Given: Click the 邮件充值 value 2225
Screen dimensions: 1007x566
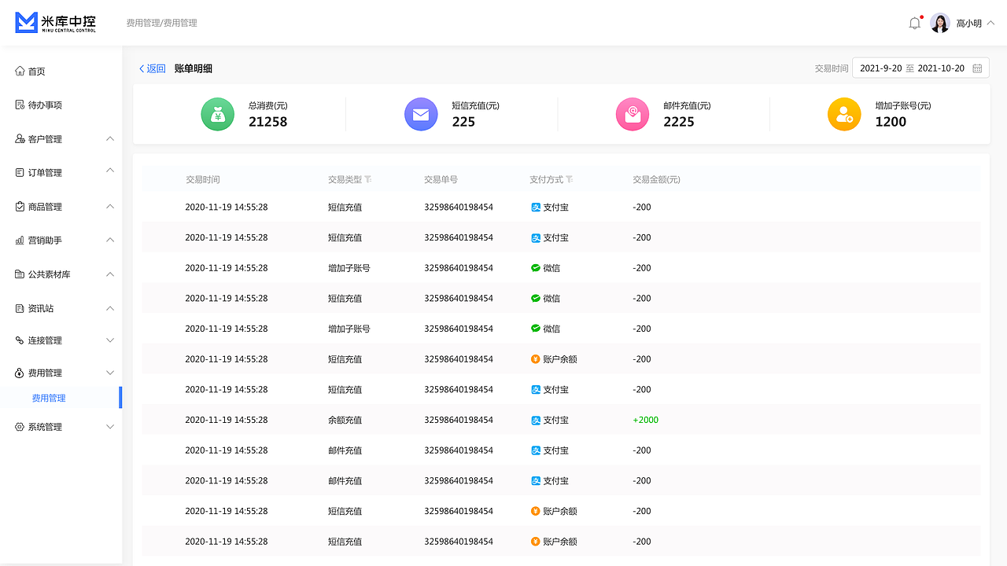Looking at the screenshot, I should (678, 122).
